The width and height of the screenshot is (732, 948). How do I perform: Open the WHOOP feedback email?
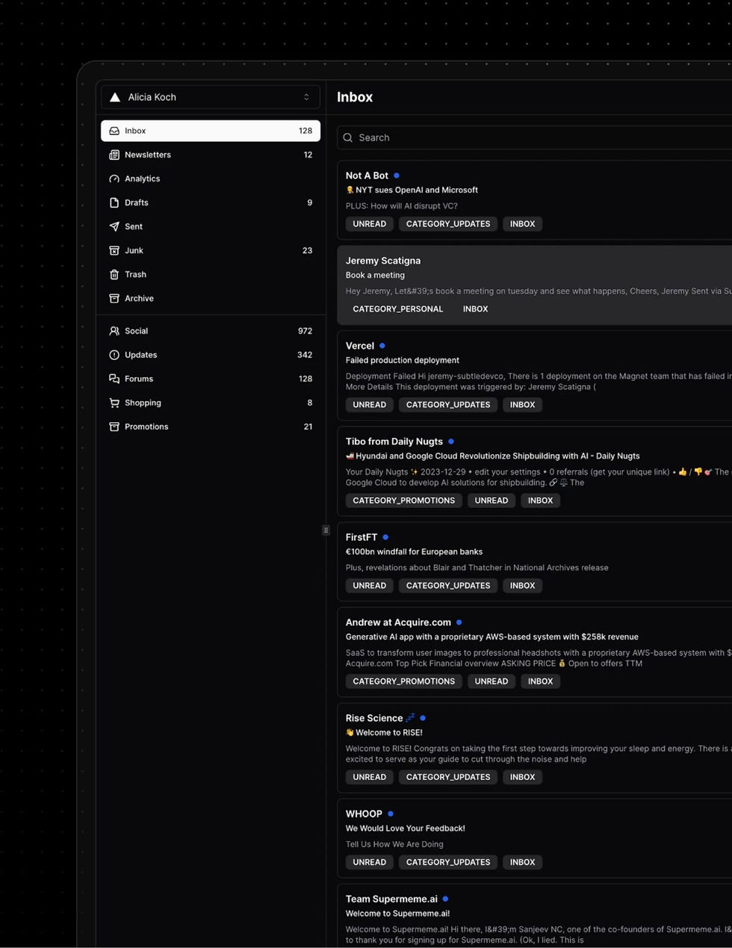coord(535,837)
